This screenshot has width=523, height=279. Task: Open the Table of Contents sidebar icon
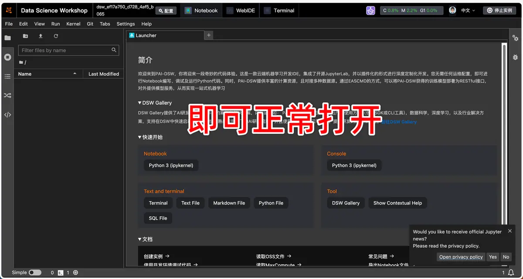click(x=7, y=76)
